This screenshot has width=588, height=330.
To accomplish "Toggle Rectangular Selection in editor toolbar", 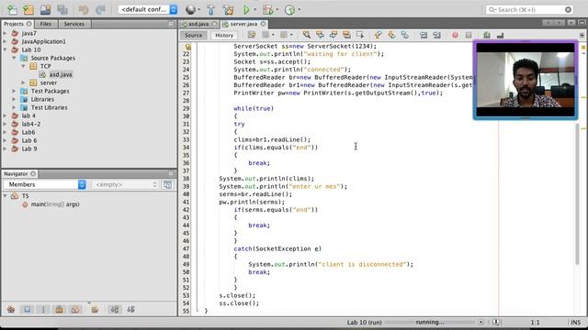I will coord(360,35).
